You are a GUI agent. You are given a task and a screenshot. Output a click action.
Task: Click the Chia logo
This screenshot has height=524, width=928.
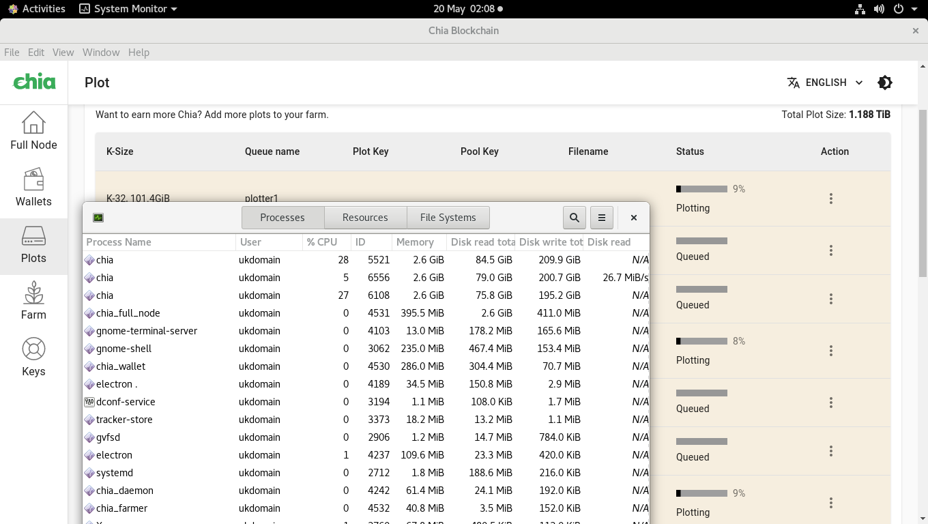tap(34, 82)
